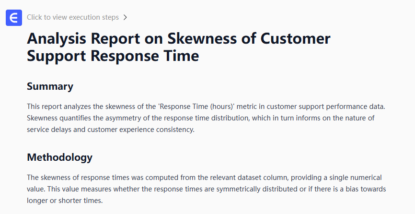Viewport: 415px width, 214px height.
Task: Click the Methodology section's paragraph text
Action: [x=206, y=189]
